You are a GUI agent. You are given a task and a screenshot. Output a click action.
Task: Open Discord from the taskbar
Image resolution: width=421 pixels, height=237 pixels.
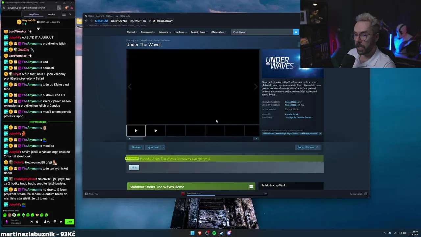click(229, 233)
